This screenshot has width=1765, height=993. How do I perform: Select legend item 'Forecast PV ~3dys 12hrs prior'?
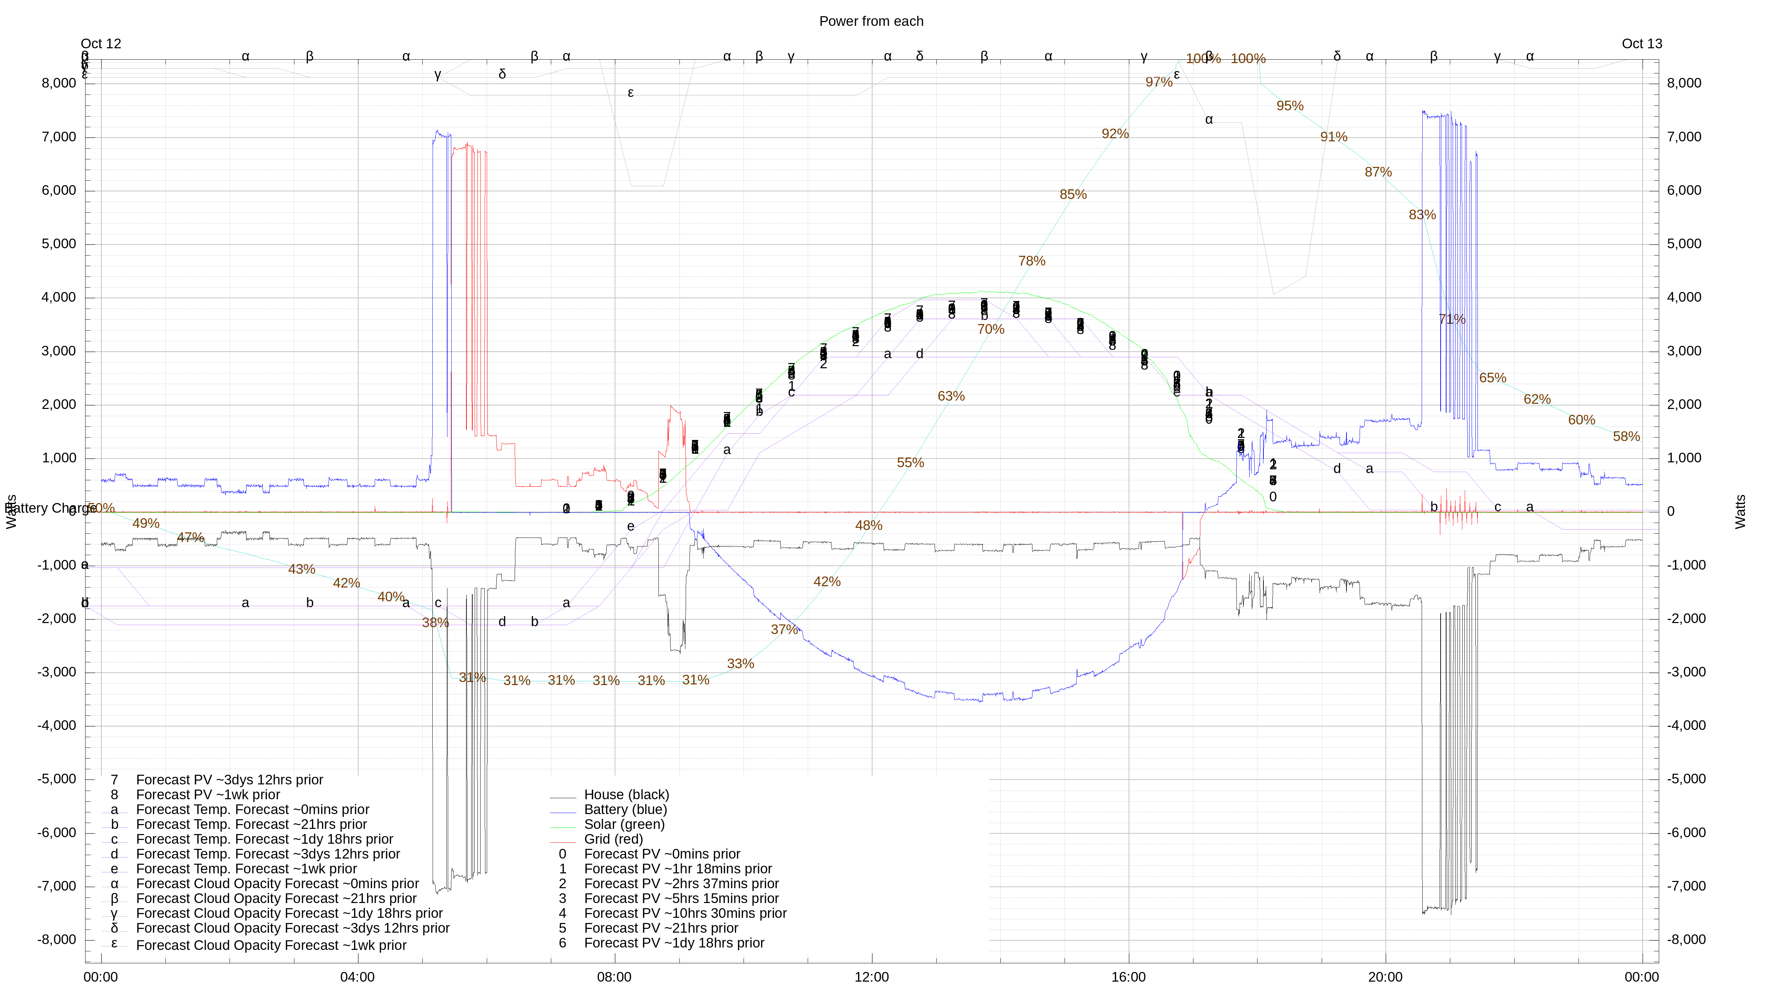pos(230,780)
